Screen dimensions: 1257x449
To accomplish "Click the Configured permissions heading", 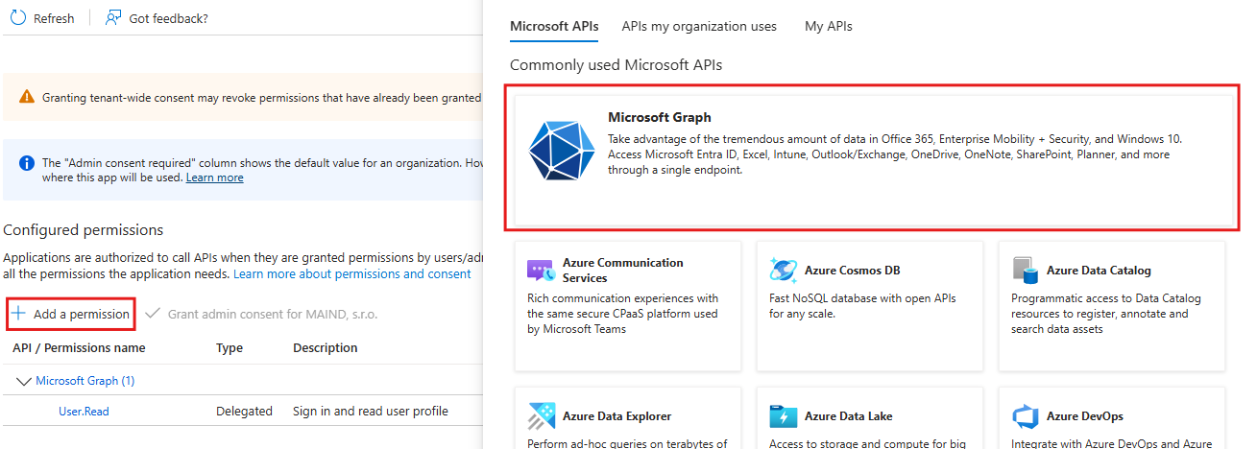I will point(84,230).
